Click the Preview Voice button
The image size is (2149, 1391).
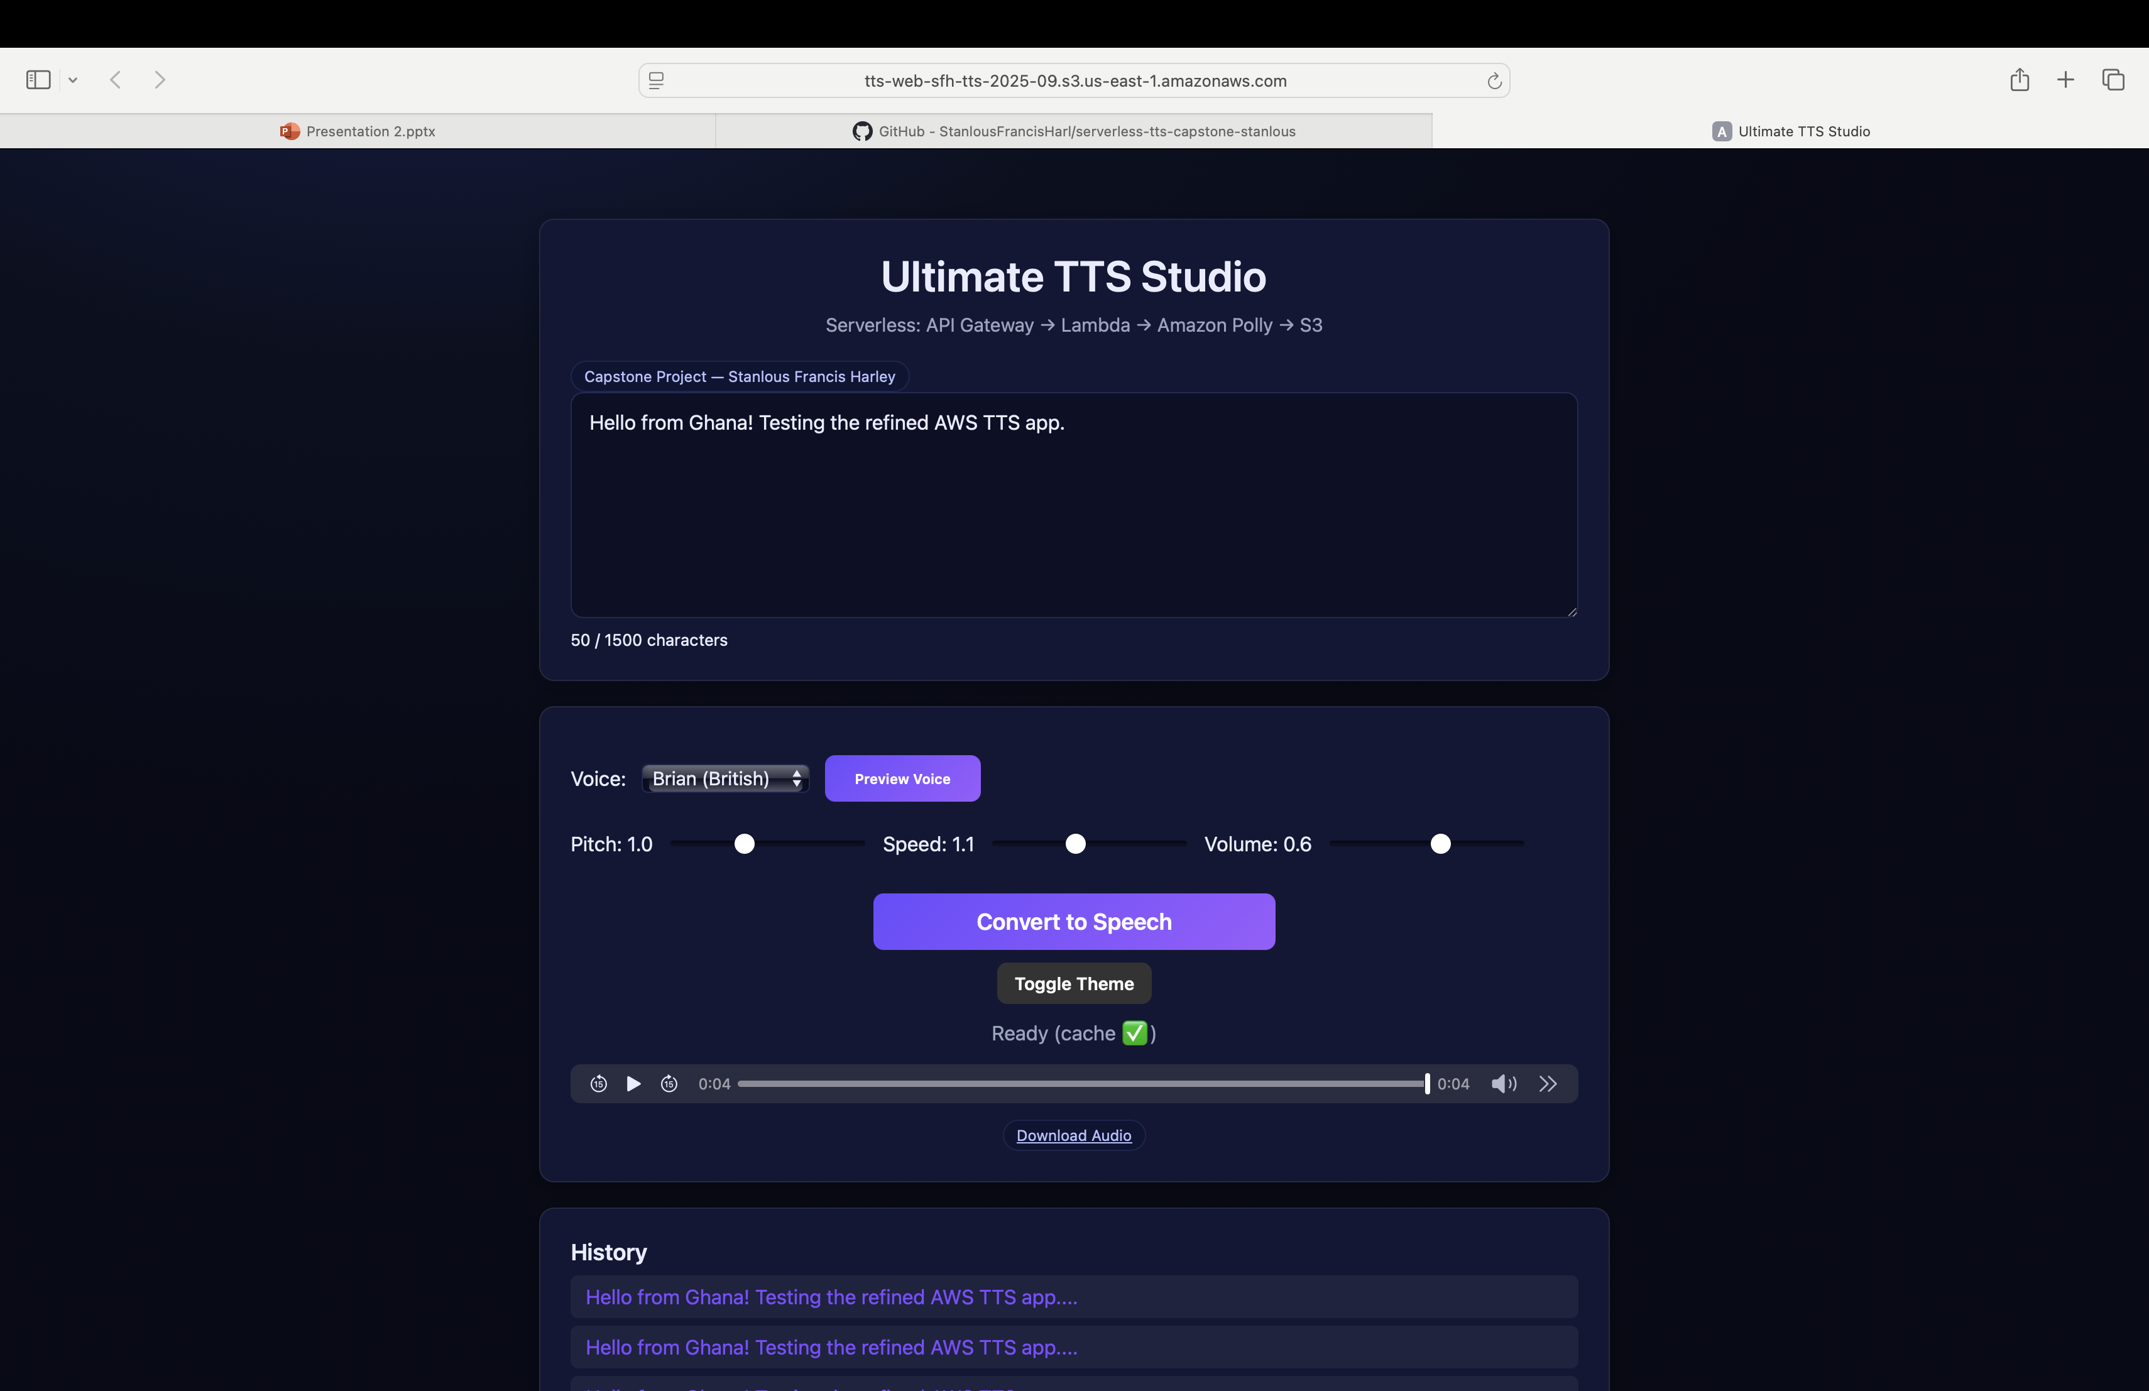point(902,778)
